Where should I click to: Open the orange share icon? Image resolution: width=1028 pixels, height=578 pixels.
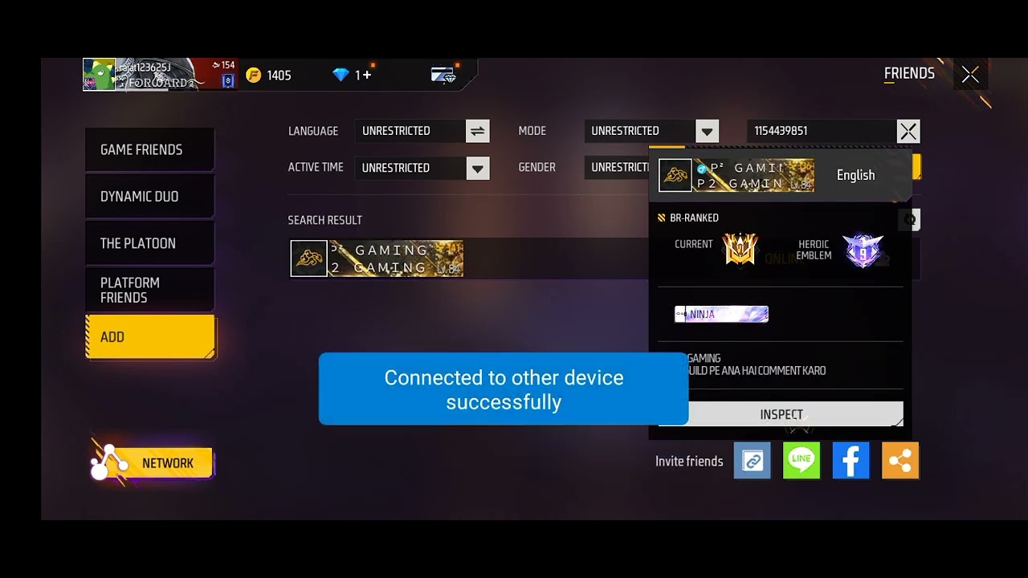pyautogui.click(x=900, y=461)
